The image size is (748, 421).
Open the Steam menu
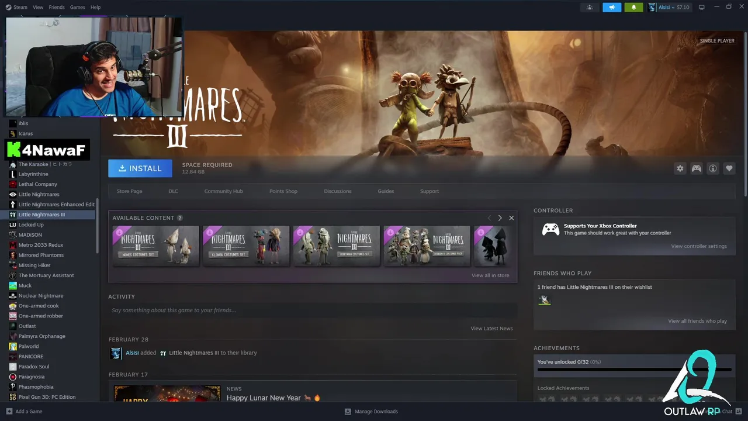(x=16, y=7)
